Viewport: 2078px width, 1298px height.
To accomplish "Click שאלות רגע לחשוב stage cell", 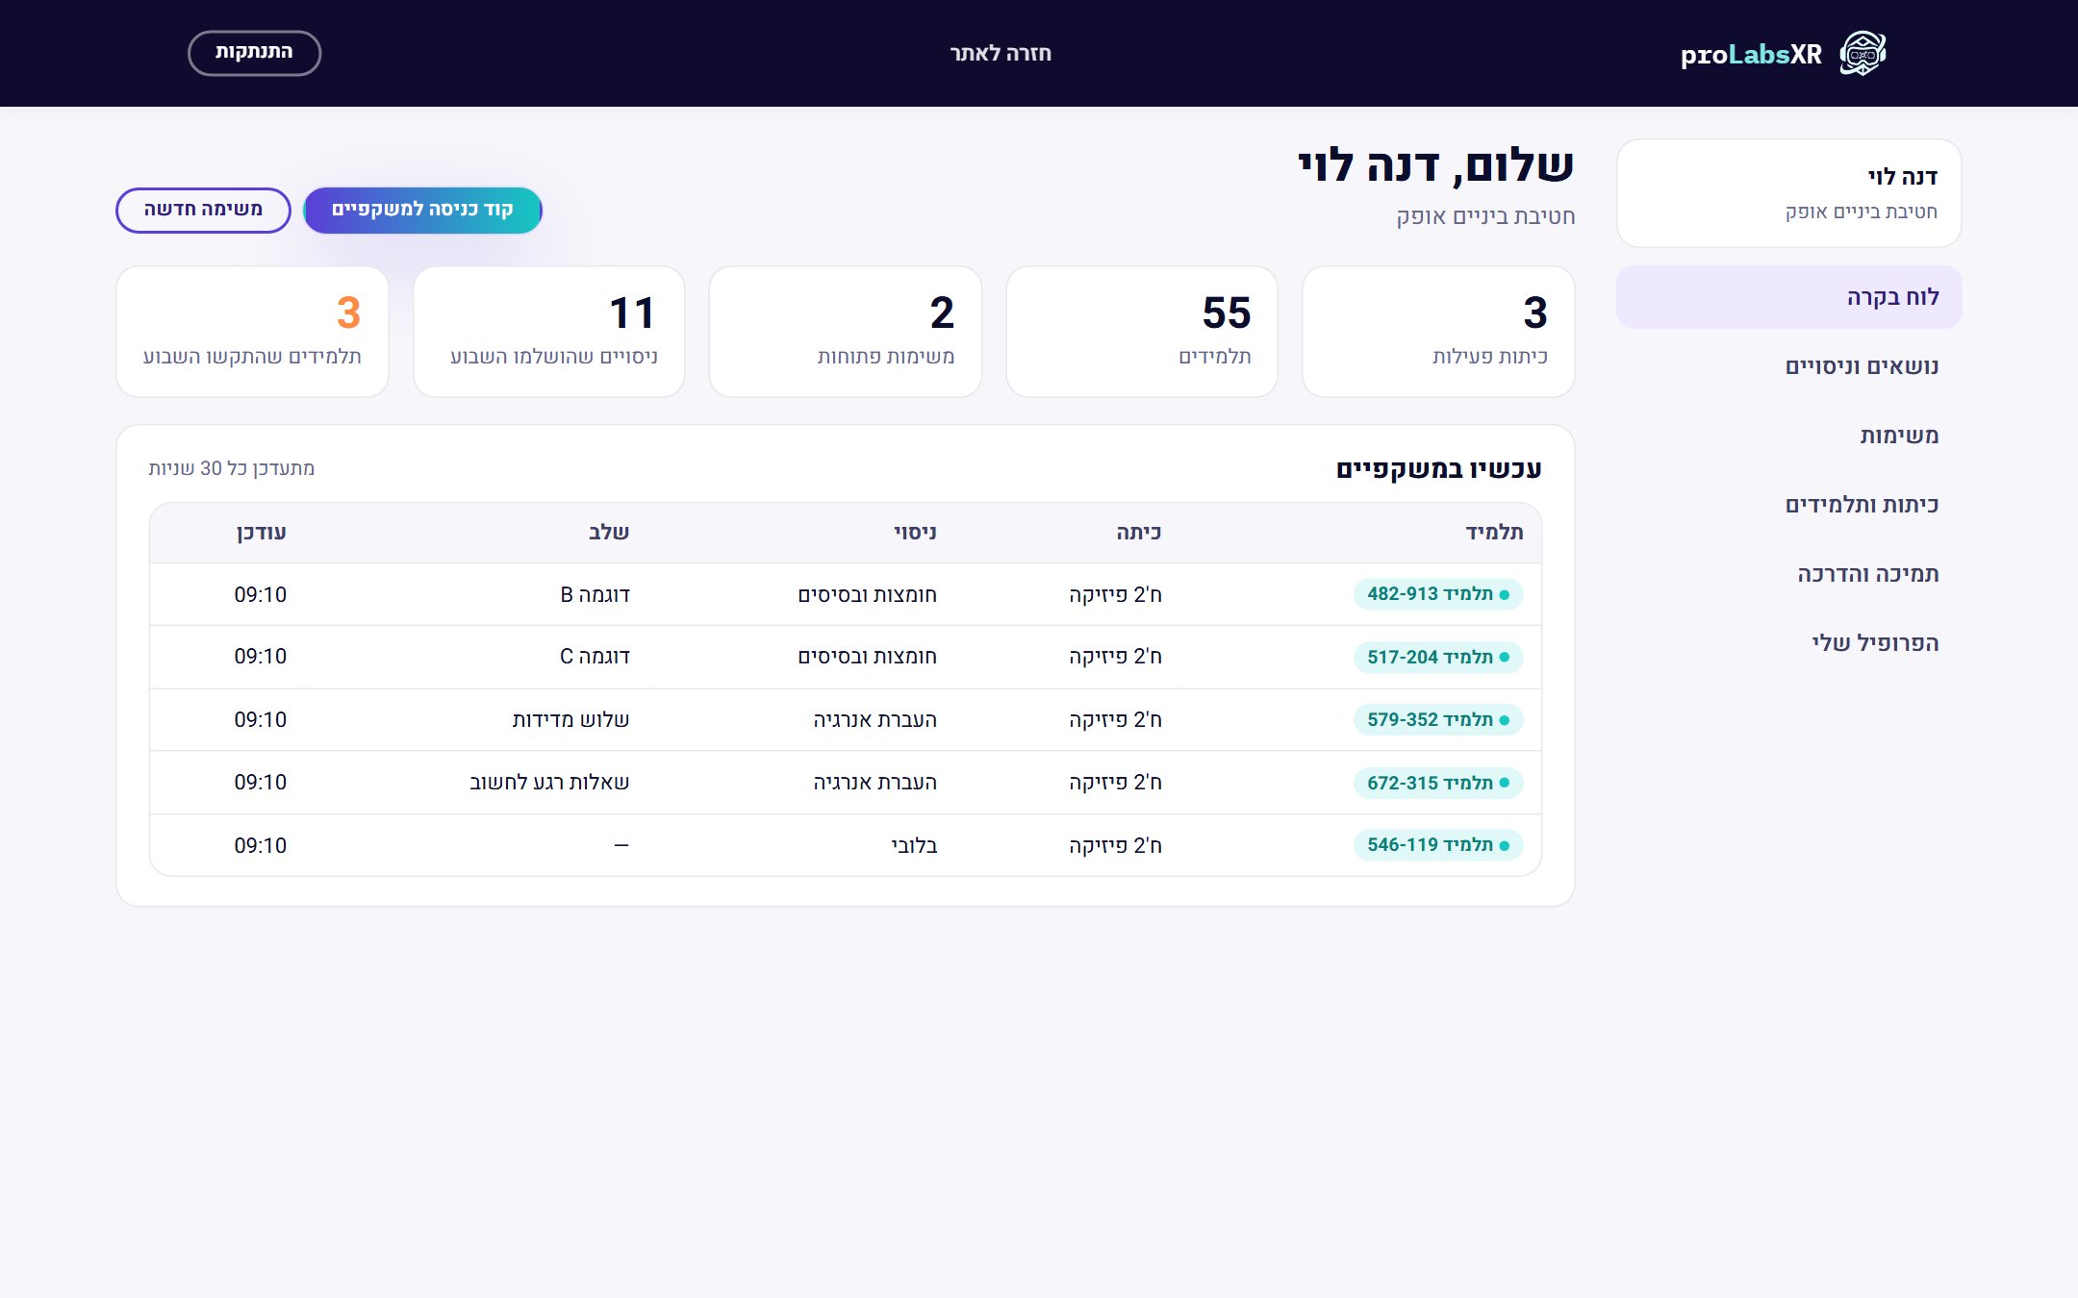I will (x=549, y=783).
